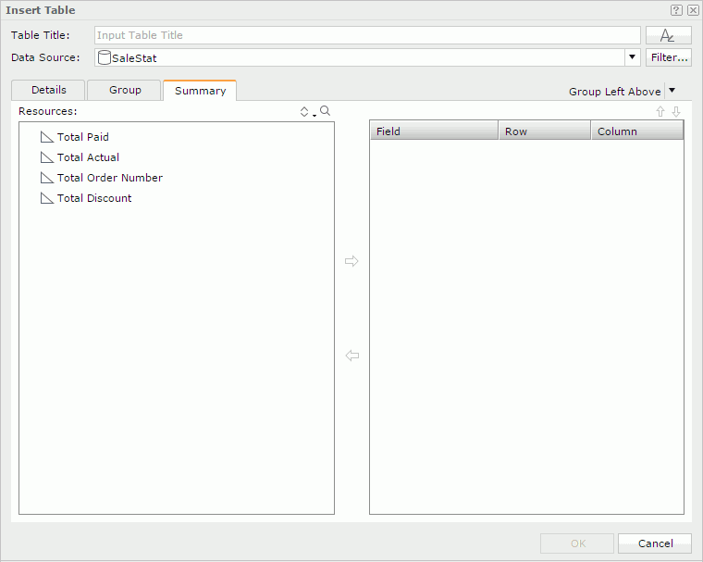Choose Total Order Number resource
This screenshot has width=703, height=562.
click(109, 178)
